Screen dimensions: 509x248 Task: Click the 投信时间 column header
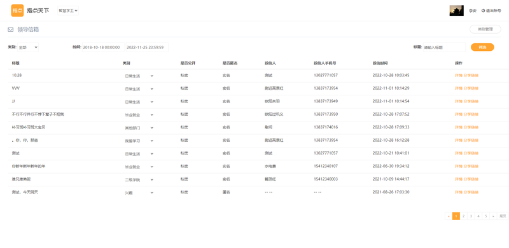pos(380,63)
